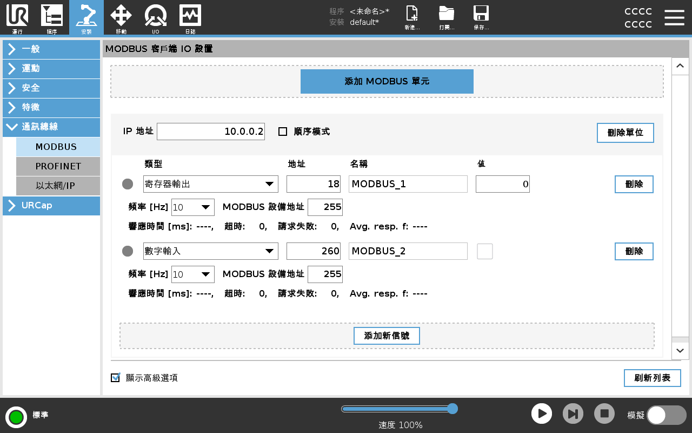Select the PROFINET sidebar item
The width and height of the screenshot is (692, 433).
pyautogui.click(x=58, y=167)
